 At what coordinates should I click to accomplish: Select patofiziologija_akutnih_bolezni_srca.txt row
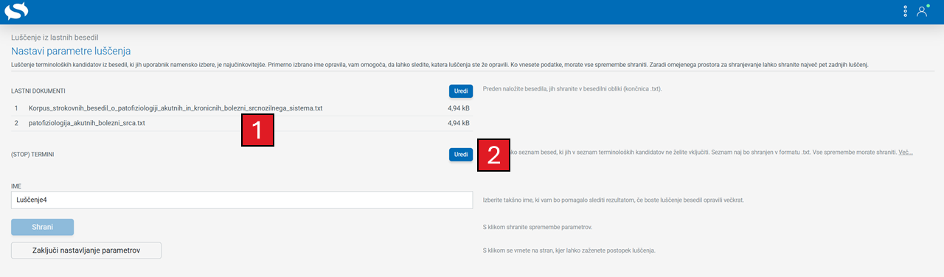(242, 123)
